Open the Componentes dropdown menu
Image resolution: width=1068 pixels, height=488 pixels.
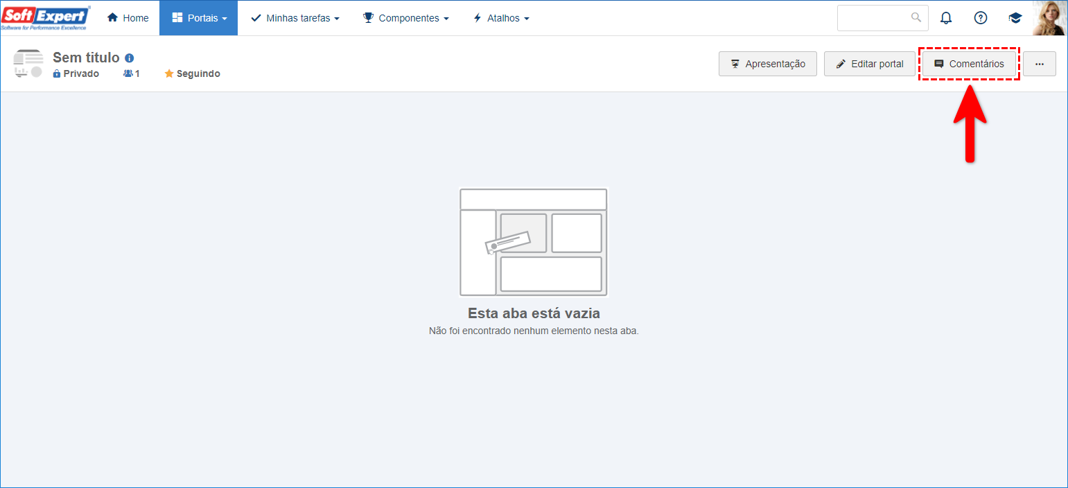[406, 18]
